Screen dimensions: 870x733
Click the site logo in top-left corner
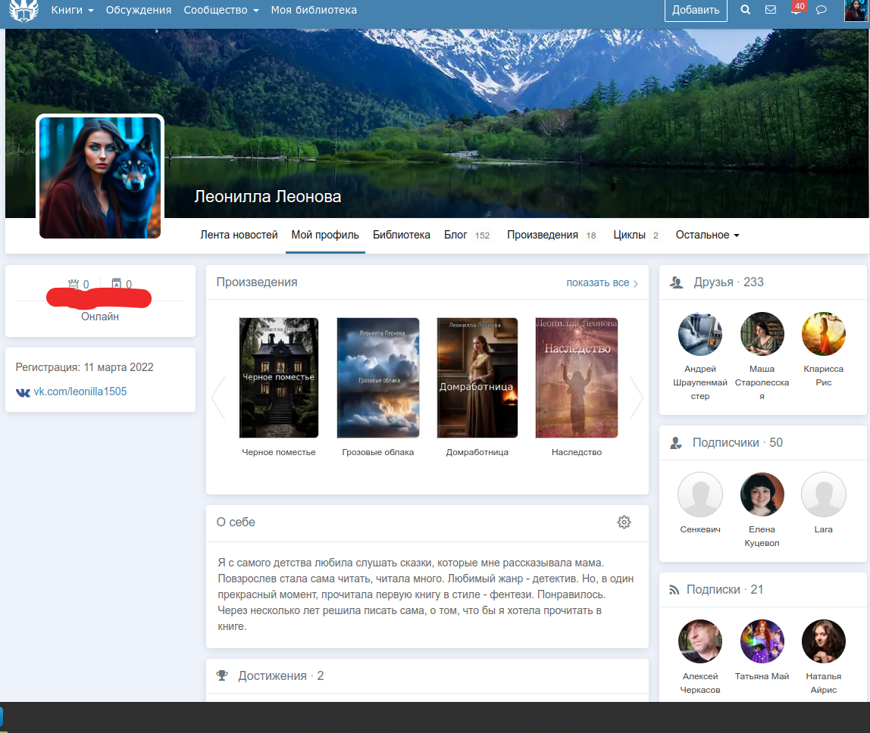[x=23, y=11]
